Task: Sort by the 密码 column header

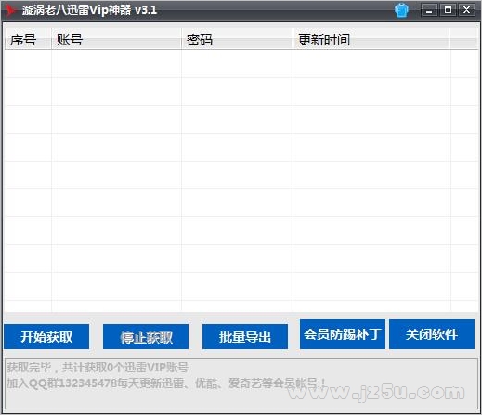Action: (237, 40)
